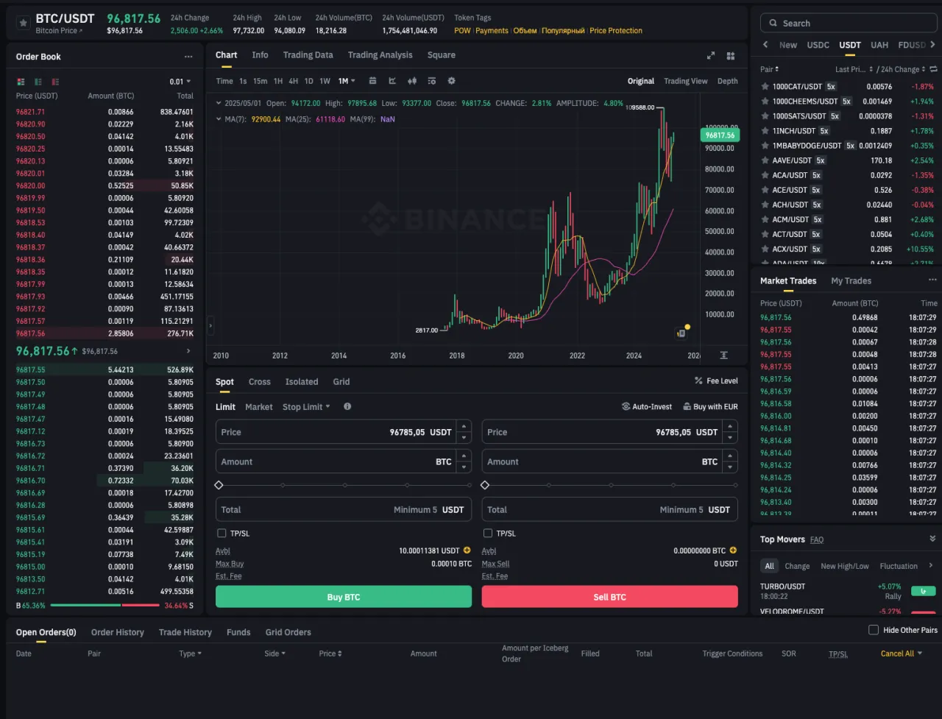
Task: Open technical indicators chart icon
Action: point(392,81)
